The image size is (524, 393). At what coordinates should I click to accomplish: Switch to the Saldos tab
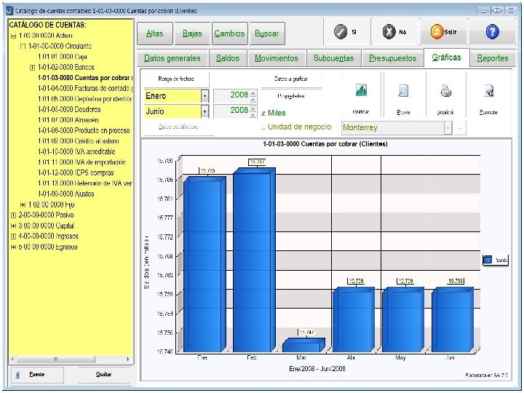pos(228,58)
